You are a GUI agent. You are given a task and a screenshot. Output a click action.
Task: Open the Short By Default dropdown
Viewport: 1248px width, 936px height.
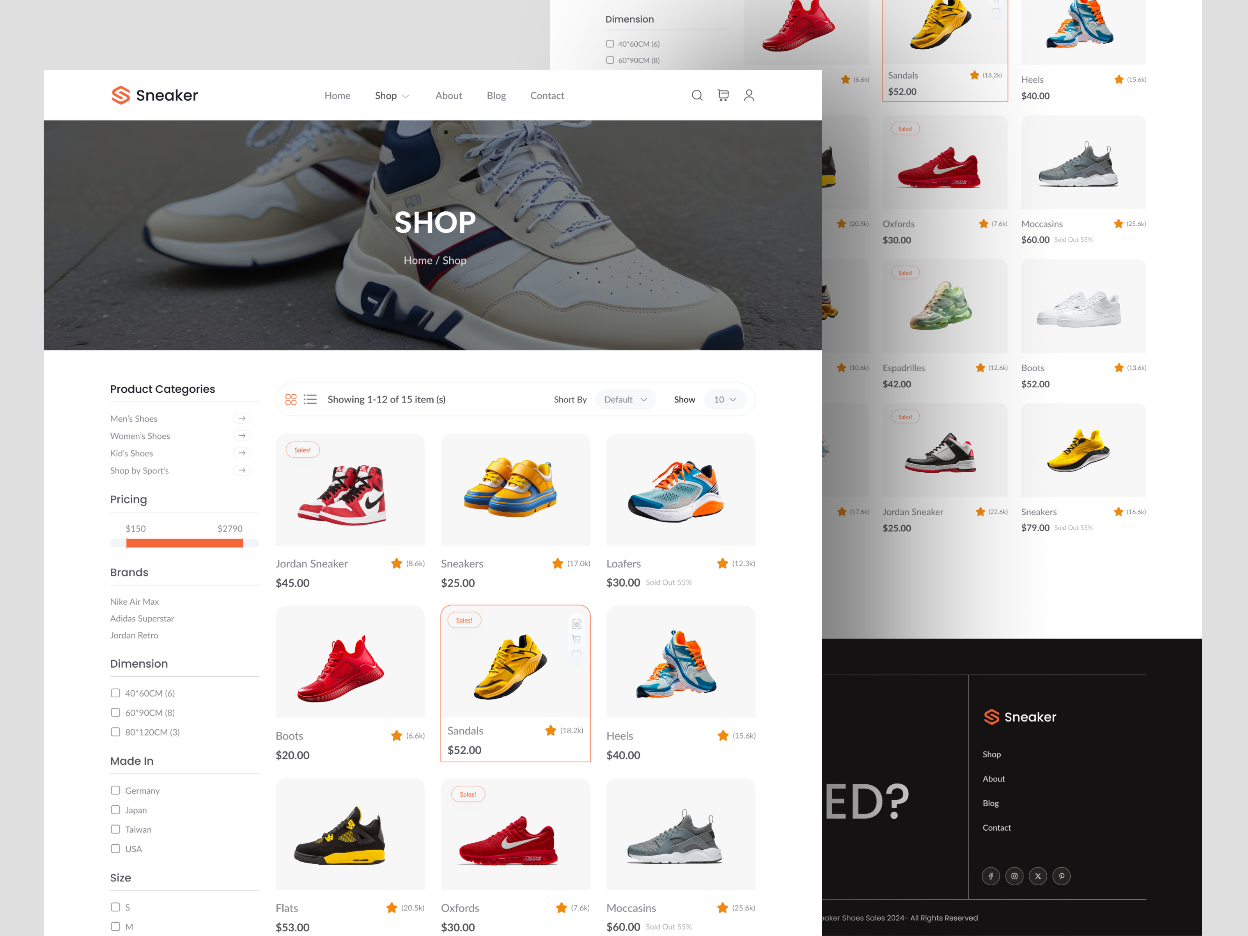pyautogui.click(x=625, y=399)
